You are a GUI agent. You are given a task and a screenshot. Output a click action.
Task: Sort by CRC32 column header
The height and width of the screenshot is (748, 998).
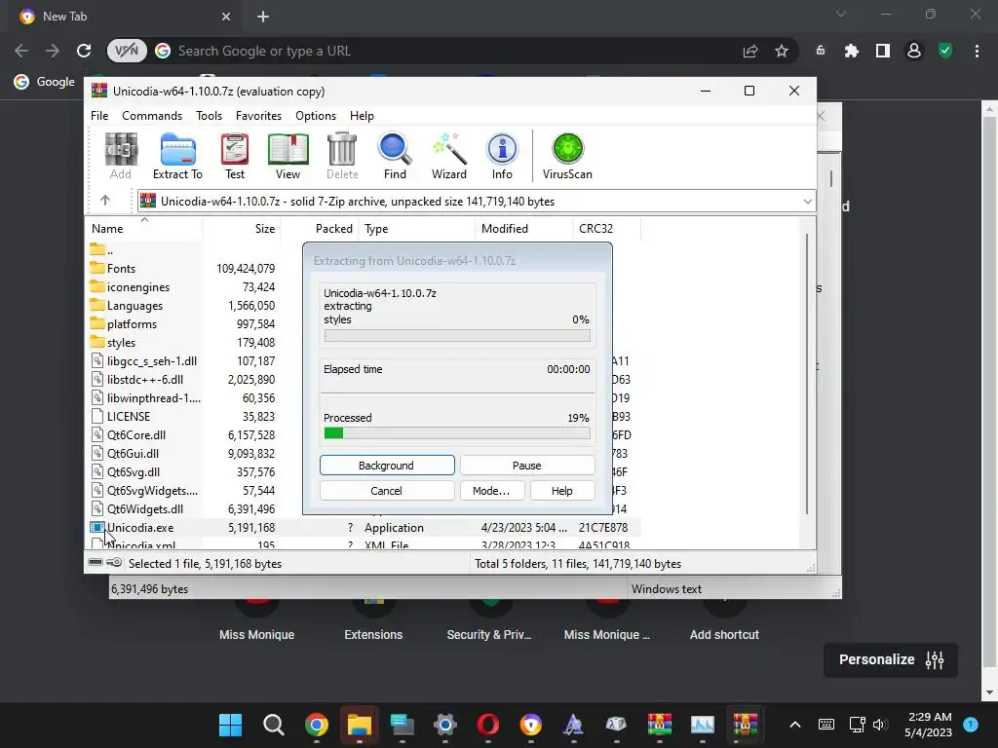(x=606, y=228)
